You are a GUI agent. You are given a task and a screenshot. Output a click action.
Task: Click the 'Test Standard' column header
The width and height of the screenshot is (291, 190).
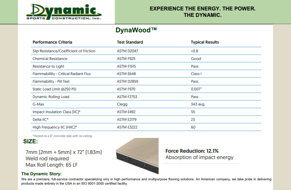click(x=130, y=42)
